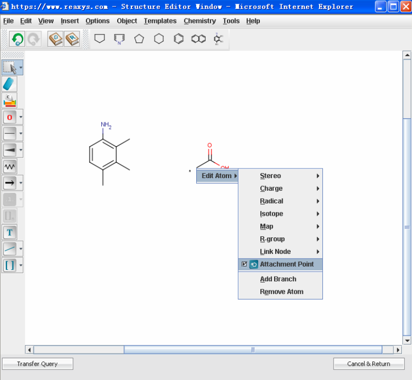Select the cyclopentane shield-shaped ring template
The image size is (412, 380).
tap(100, 39)
